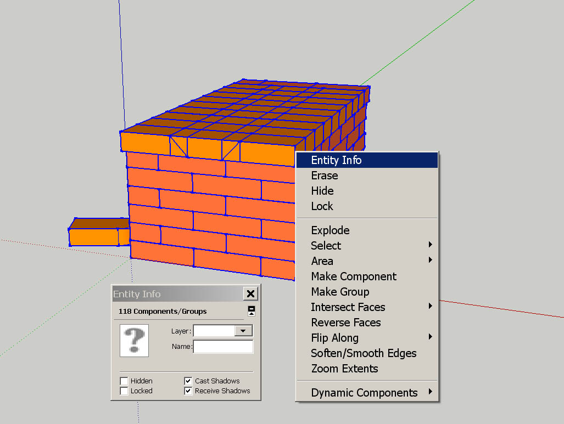Image resolution: width=564 pixels, height=424 pixels.
Task: Select the loose brick beside the wall
Action: (x=93, y=236)
